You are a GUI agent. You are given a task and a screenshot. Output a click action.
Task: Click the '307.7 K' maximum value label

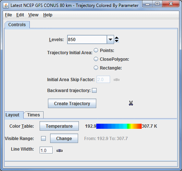tap(149, 126)
